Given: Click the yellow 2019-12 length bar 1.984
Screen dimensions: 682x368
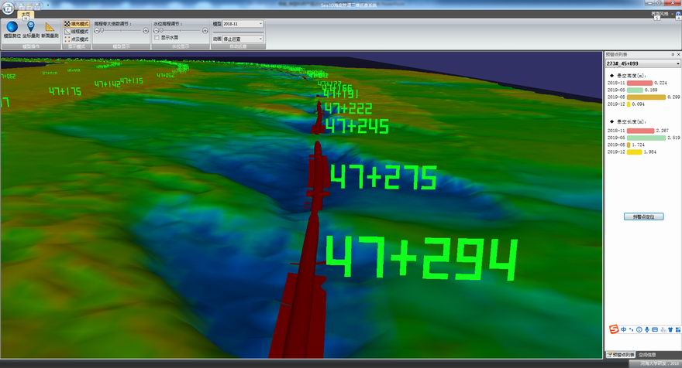Looking at the screenshot, I should (x=634, y=152).
